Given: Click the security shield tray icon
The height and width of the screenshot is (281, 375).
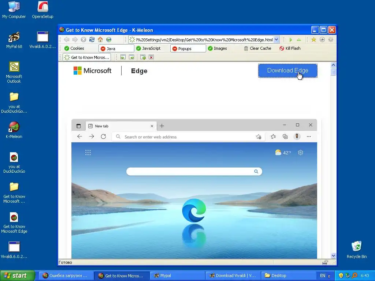Looking at the screenshot, I should click(341, 276).
